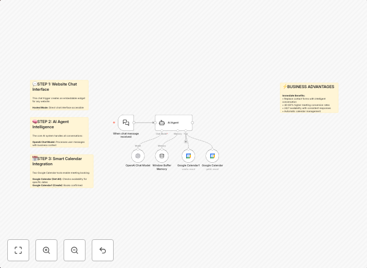
Task: Click the plus button under Tool connector
Action: click(x=186, y=141)
